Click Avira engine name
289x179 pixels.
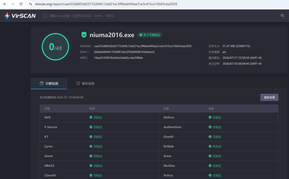point(167,156)
